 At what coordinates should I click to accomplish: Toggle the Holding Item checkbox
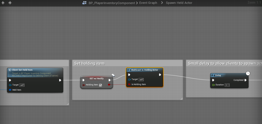point(100,85)
